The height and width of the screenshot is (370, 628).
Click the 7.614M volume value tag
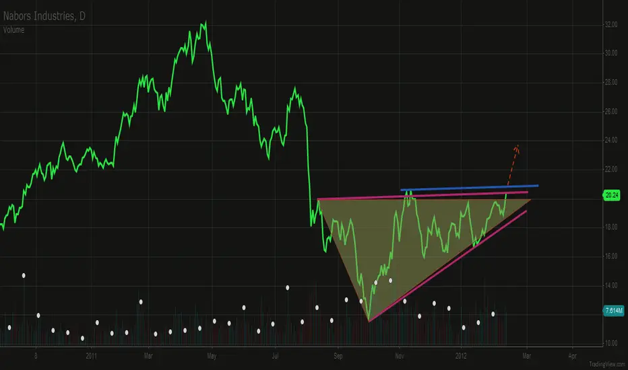pos(614,310)
